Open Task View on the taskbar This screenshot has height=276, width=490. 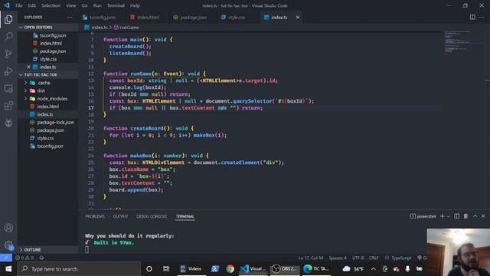pyautogui.click(x=166, y=269)
